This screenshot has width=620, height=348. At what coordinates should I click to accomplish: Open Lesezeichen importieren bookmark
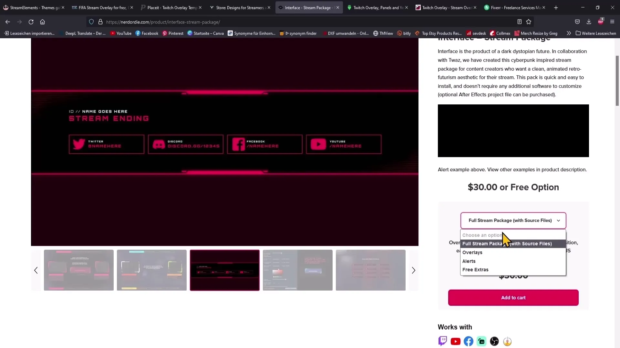point(29,33)
